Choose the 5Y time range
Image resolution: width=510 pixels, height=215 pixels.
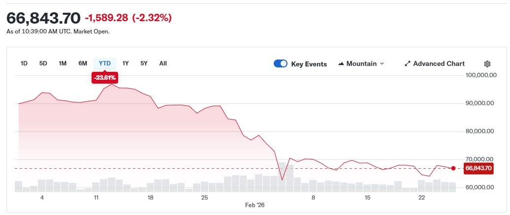pos(144,63)
